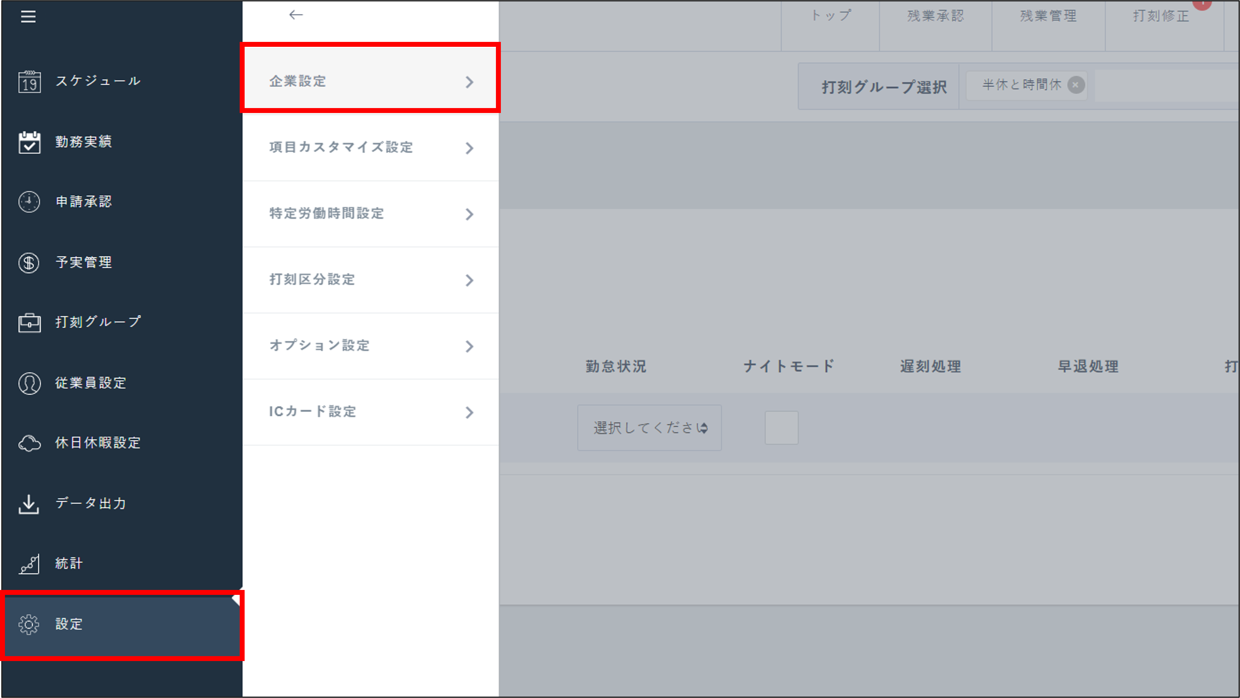Click the 申請承認 clock icon
This screenshot has width=1240, height=698.
tap(29, 202)
